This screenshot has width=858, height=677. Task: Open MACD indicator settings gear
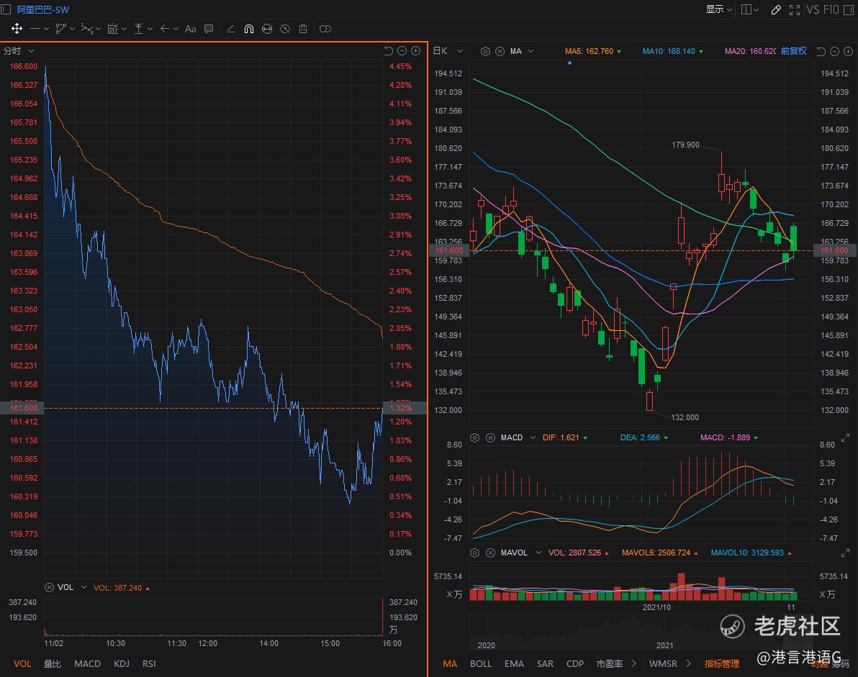coord(474,437)
